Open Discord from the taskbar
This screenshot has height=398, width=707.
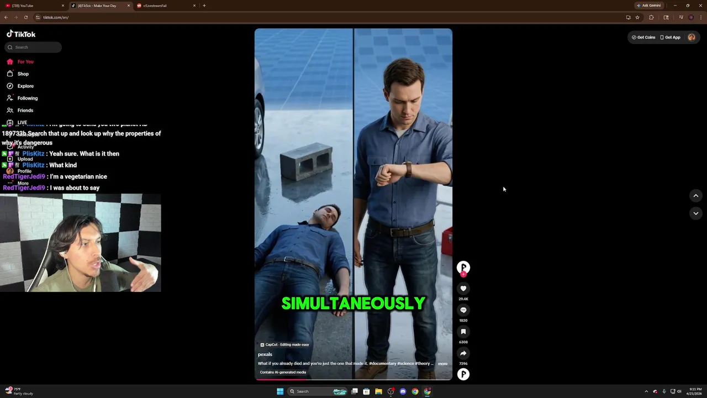[x=403, y=391]
